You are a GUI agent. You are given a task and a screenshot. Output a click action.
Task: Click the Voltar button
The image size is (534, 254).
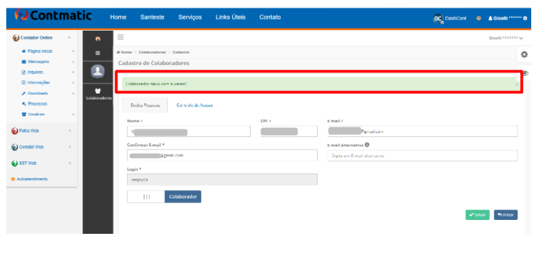click(x=506, y=215)
